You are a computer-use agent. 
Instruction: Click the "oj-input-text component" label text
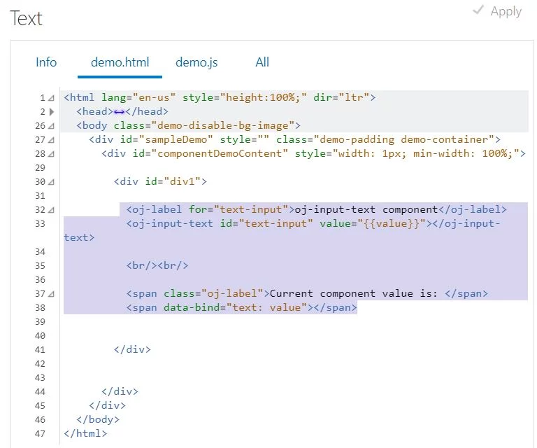366,209
